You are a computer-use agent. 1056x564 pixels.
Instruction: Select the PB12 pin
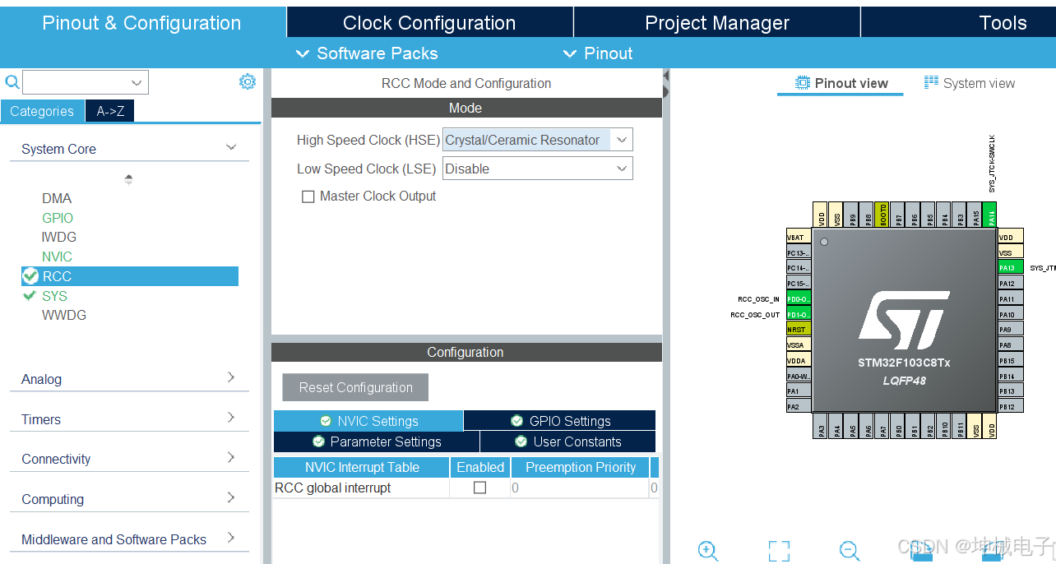[x=1011, y=406]
